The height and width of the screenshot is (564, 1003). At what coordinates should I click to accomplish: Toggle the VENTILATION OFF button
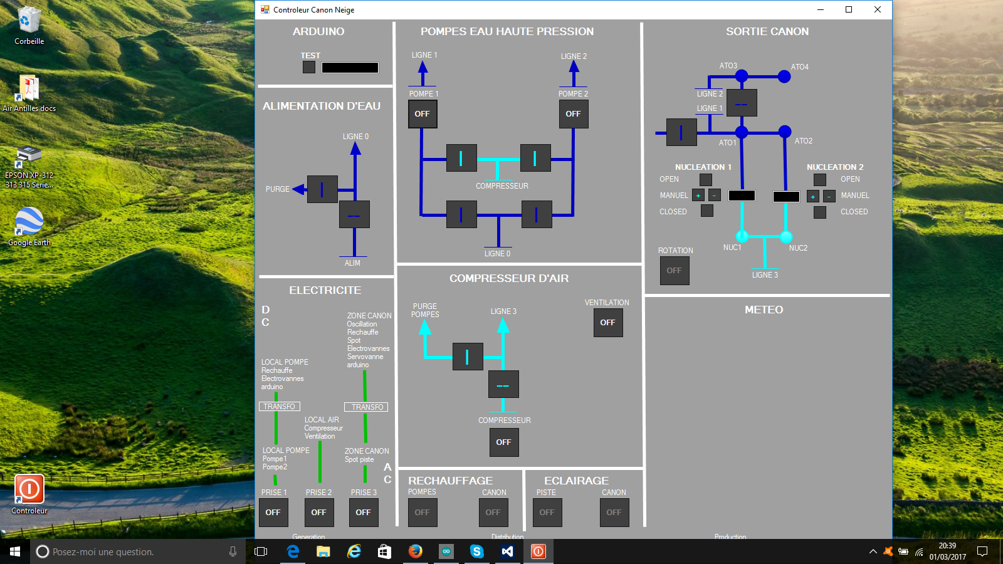tap(608, 323)
